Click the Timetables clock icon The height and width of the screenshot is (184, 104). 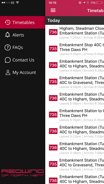[7, 22]
